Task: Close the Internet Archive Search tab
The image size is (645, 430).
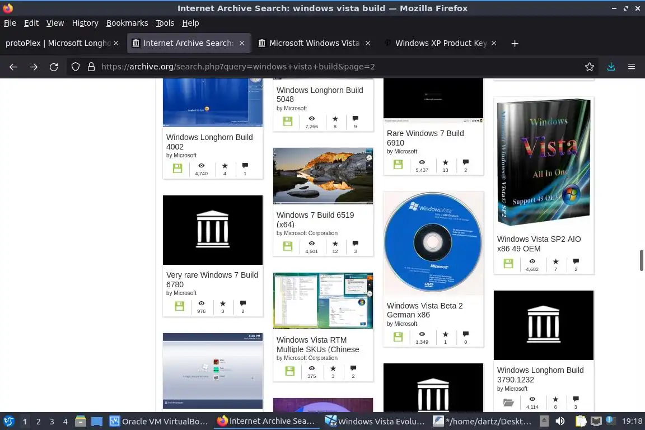Action: tap(242, 43)
